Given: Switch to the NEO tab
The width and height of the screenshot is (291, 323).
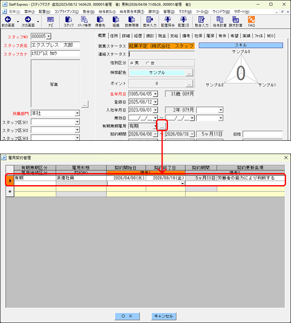Looking at the screenshot, I should click(270, 36).
